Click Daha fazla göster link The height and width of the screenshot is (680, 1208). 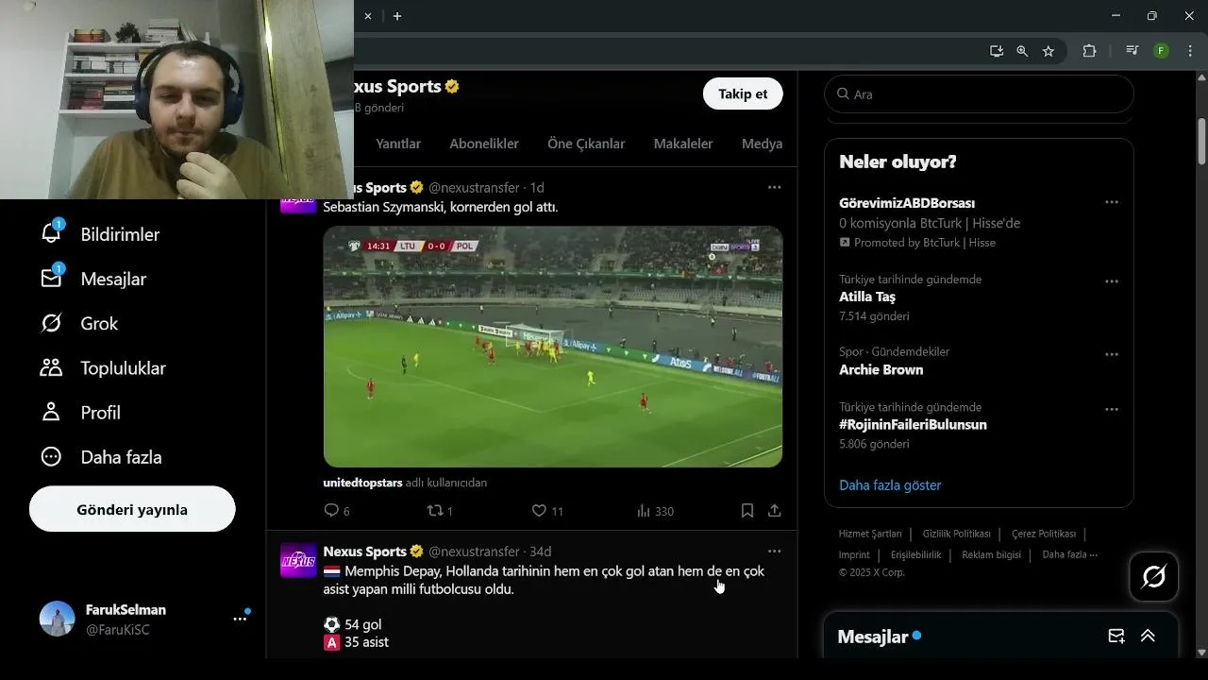click(890, 484)
